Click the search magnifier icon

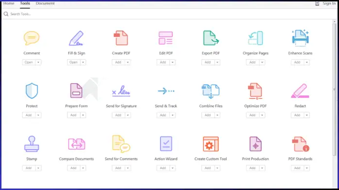point(6,14)
